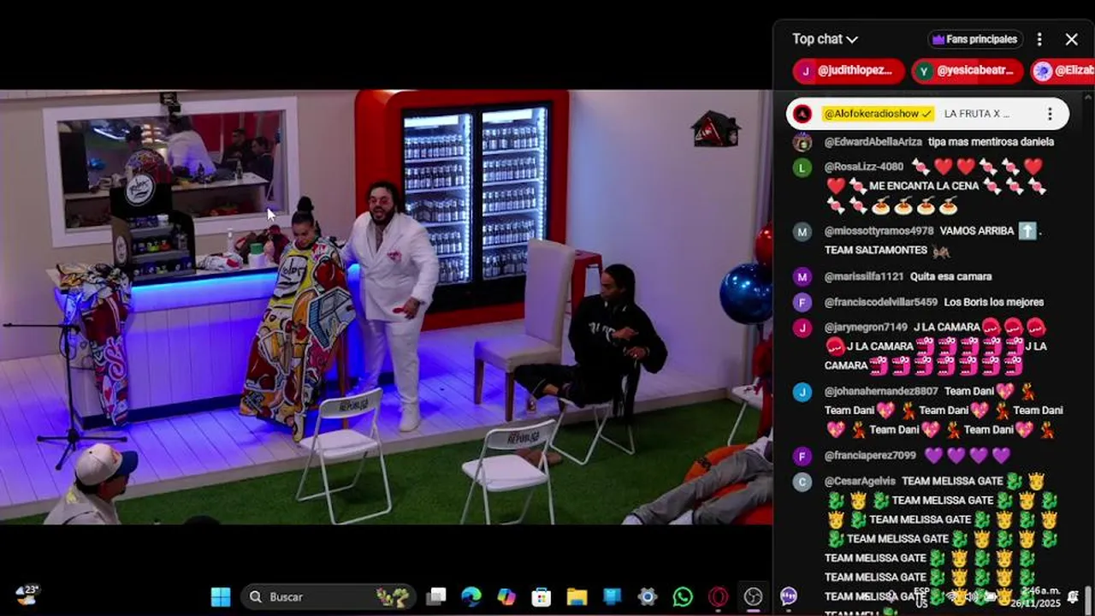Image resolution: width=1095 pixels, height=616 pixels.
Task: Open Copilot from the taskbar
Action: (x=506, y=596)
